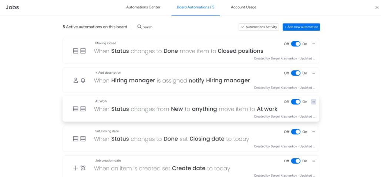Switch to the Automations Center tab
Viewport: 381px width, 177px height.
pos(143,7)
